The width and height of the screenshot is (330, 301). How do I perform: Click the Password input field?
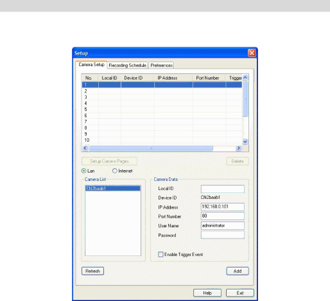coord(223,235)
